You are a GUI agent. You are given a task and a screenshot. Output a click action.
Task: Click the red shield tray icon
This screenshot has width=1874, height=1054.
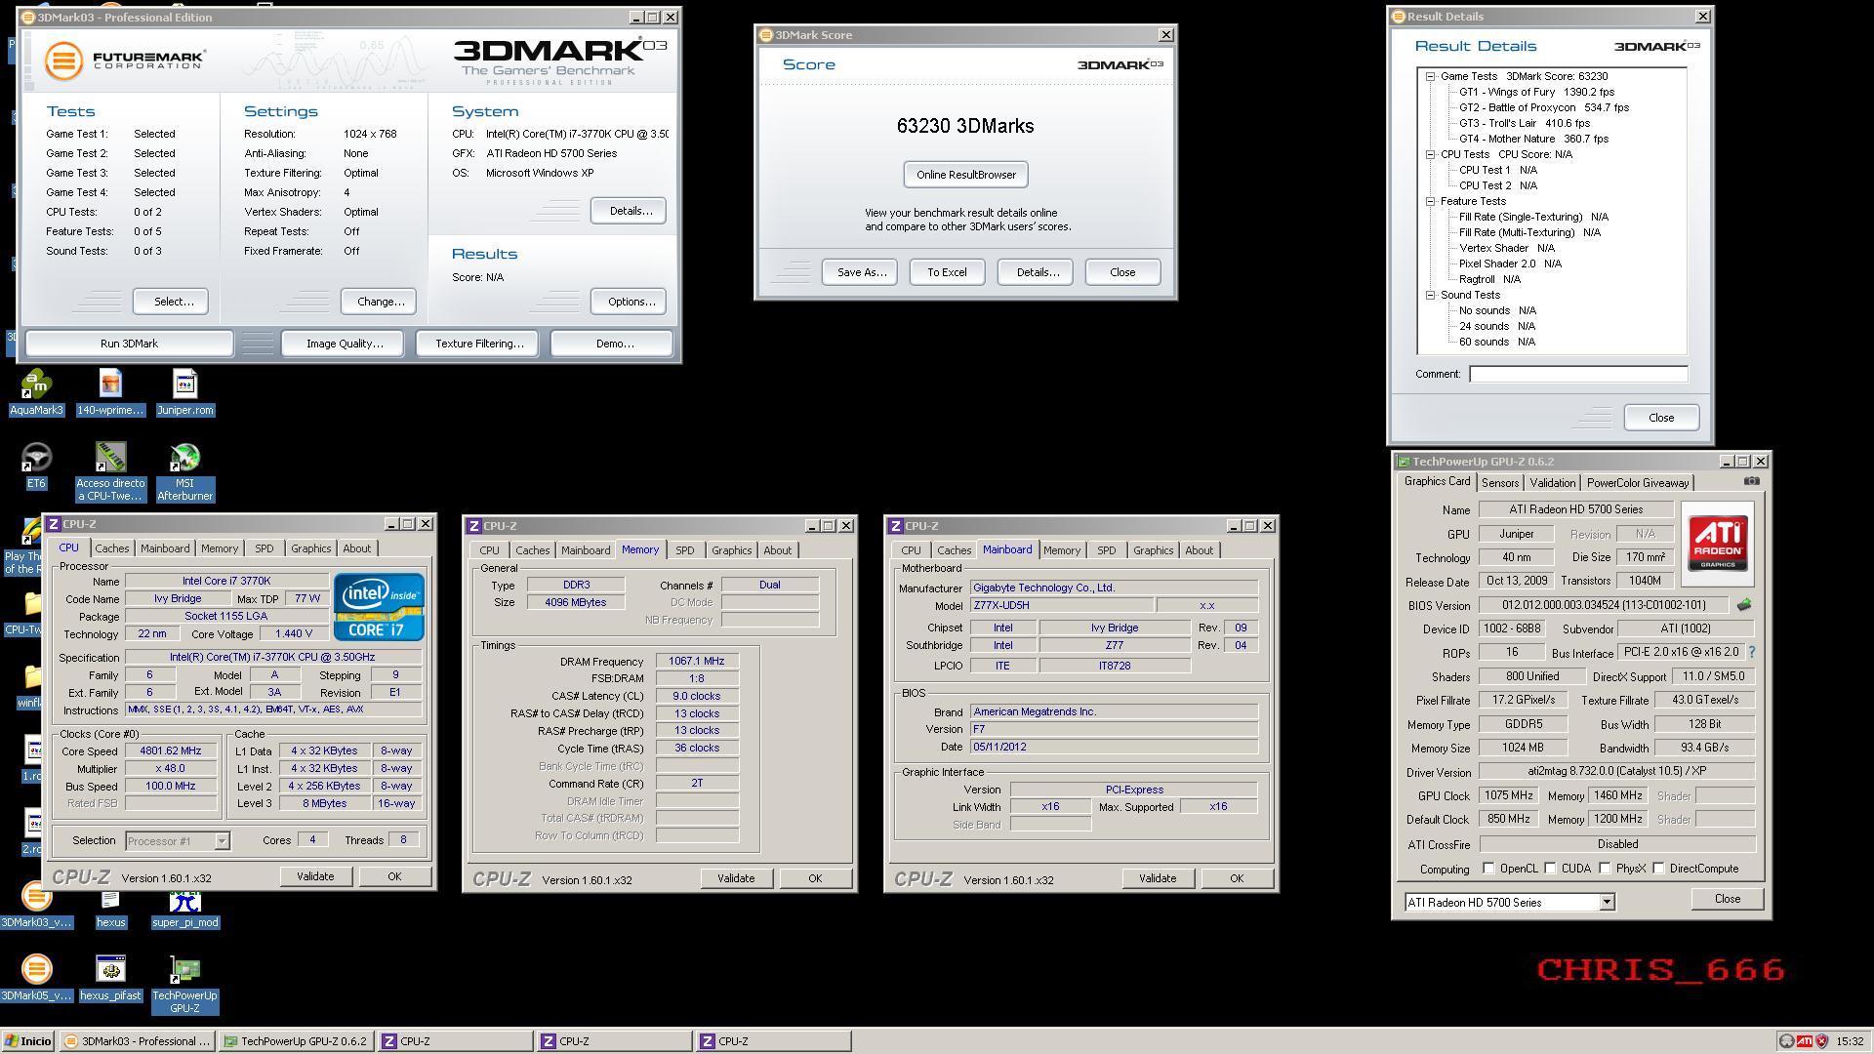coord(1821,1041)
